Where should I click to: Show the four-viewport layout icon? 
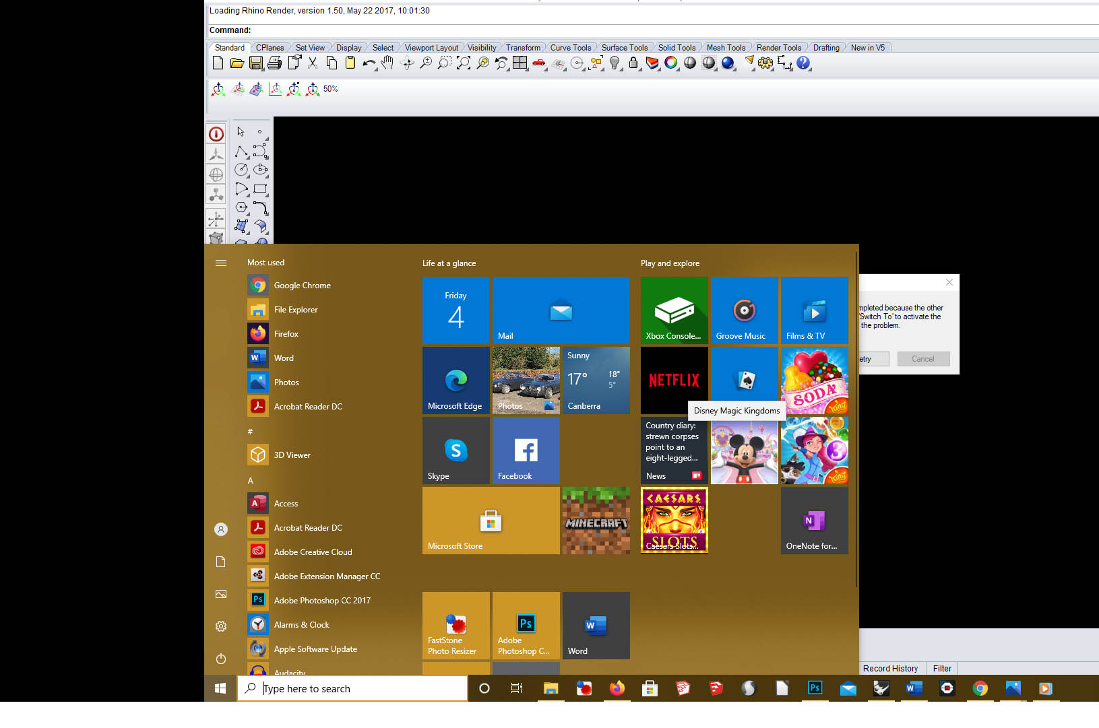click(520, 63)
